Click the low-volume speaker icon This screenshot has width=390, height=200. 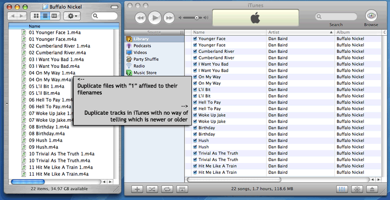pyautogui.click(x=180, y=18)
